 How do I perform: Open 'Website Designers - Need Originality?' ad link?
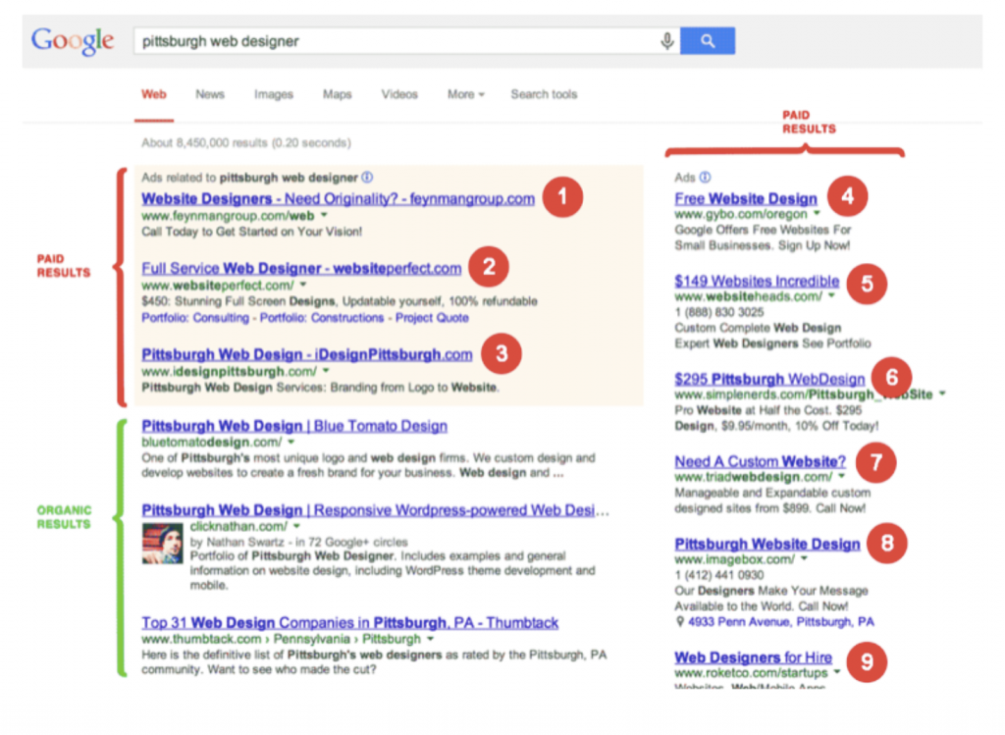(x=338, y=198)
